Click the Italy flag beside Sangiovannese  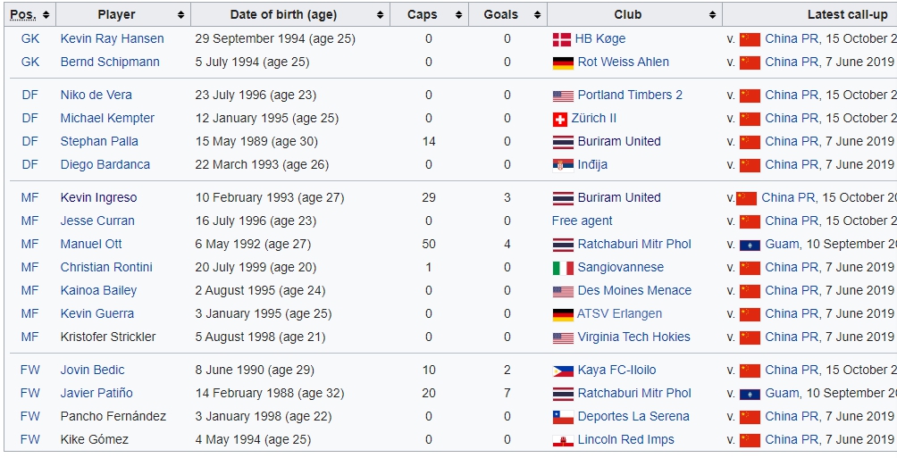(x=563, y=268)
